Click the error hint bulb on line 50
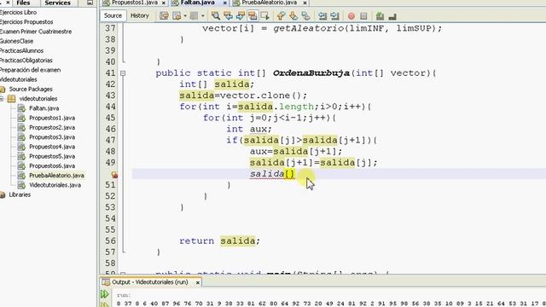The image size is (546, 307). pyautogui.click(x=114, y=174)
